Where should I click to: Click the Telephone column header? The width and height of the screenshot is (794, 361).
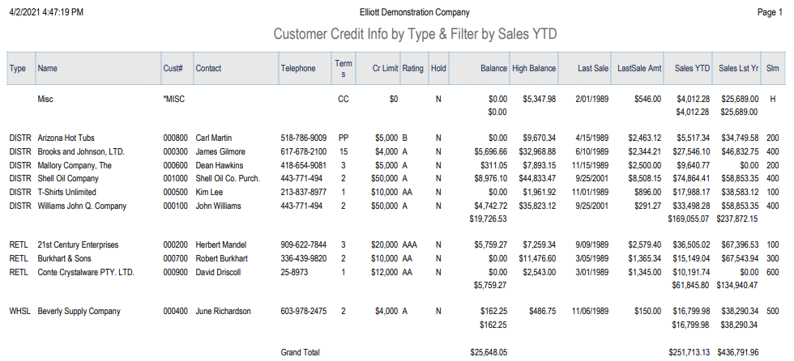298,69
